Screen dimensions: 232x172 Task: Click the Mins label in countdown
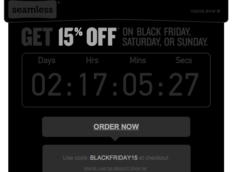coord(138,60)
